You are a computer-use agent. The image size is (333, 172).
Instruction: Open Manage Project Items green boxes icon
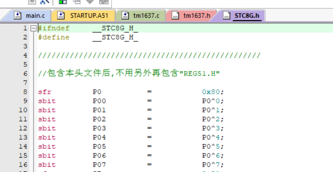point(63,2)
